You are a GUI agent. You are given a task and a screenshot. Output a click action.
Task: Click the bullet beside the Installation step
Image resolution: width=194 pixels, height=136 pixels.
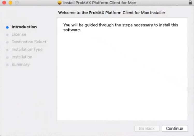(x=7, y=57)
